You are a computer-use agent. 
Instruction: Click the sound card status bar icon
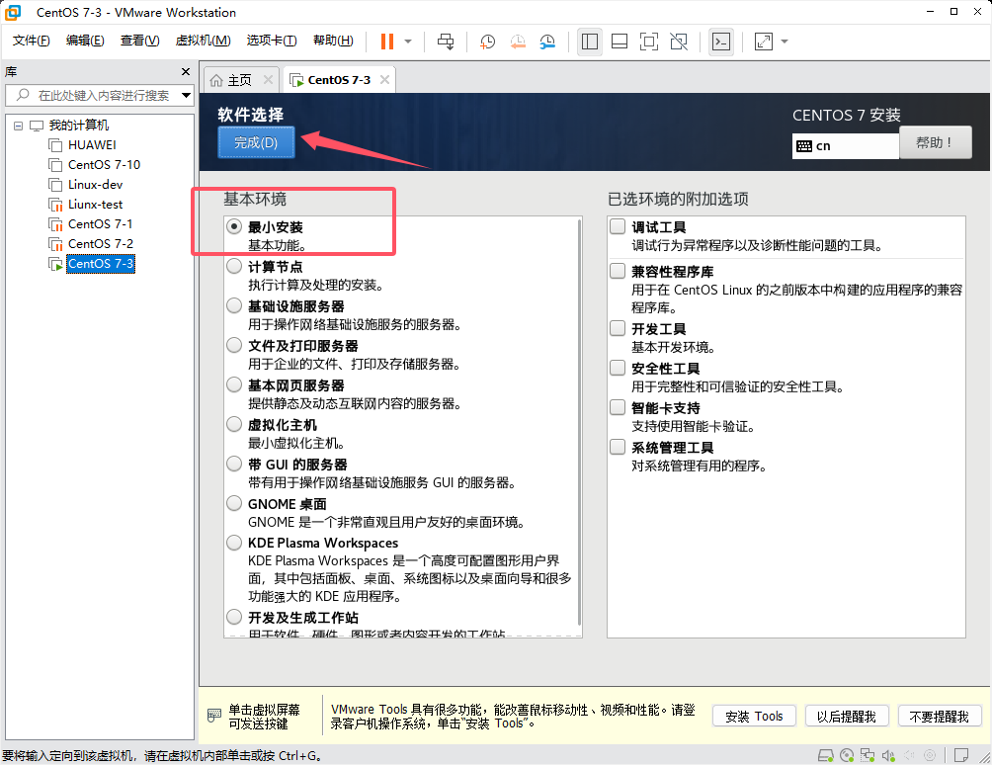(888, 755)
